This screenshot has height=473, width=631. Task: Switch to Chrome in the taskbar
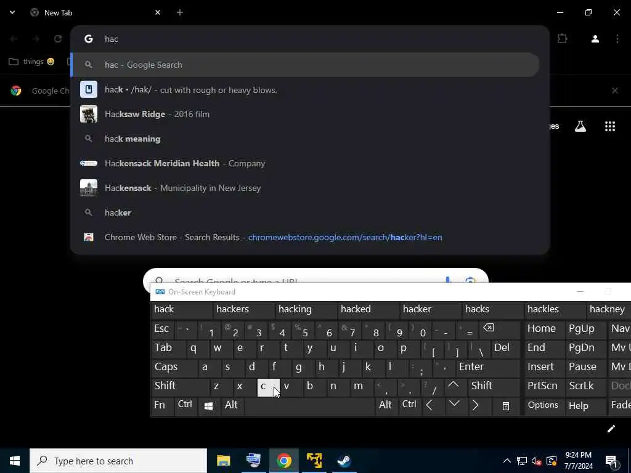(x=283, y=461)
